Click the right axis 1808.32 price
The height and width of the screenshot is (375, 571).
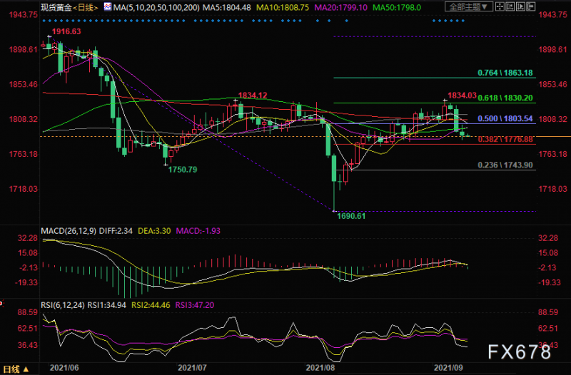552,119
